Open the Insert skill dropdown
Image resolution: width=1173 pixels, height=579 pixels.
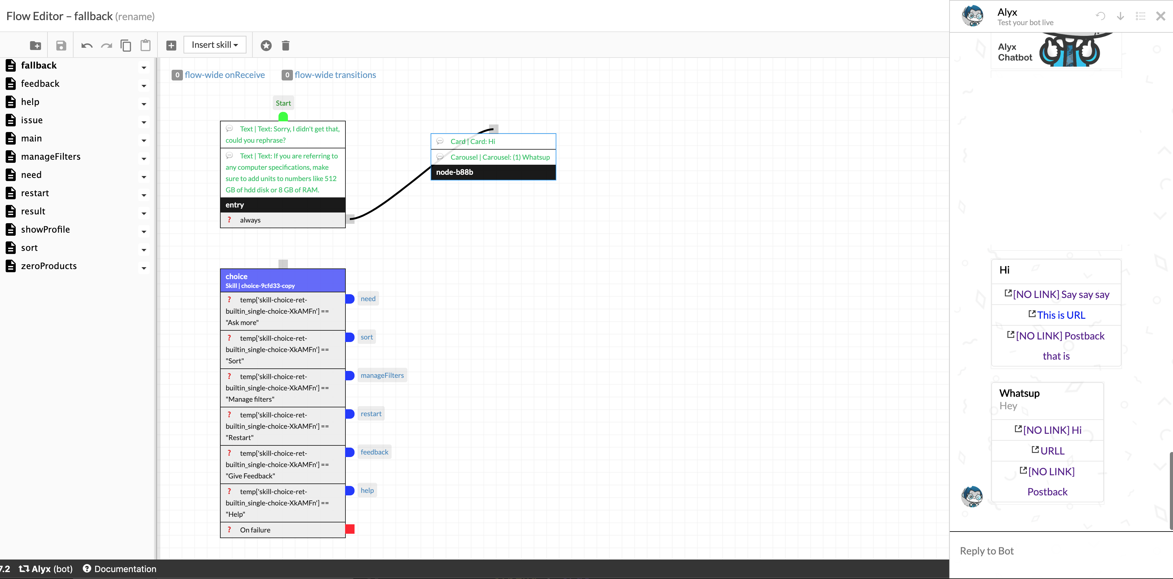pos(214,45)
